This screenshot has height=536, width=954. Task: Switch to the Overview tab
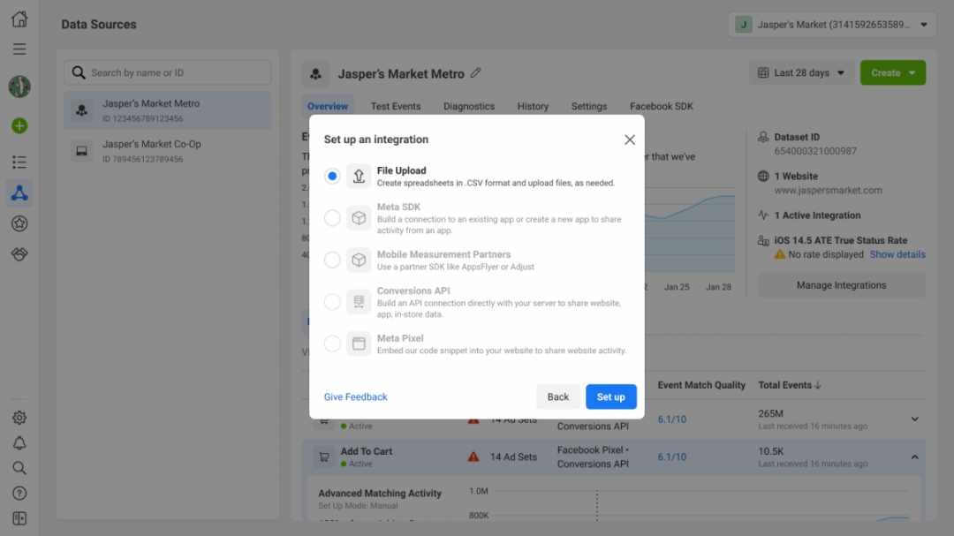pyautogui.click(x=328, y=107)
